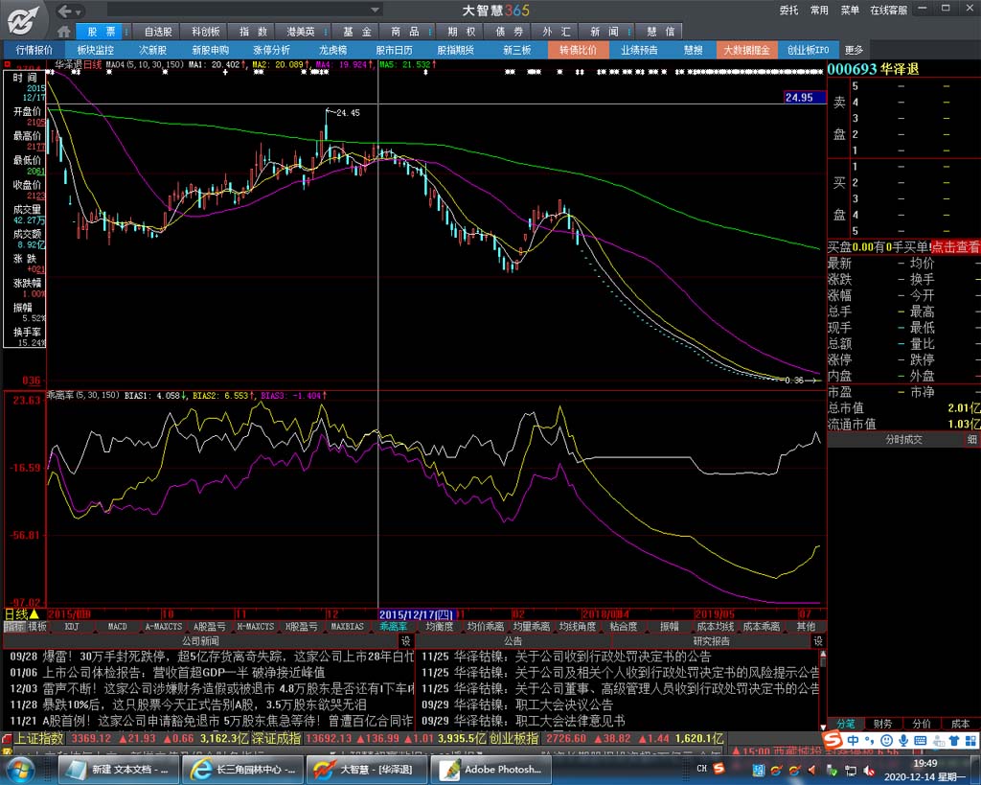Select the 指标 mode toggle
Image resolution: width=981 pixels, height=785 pixels.
click(13, 627)
